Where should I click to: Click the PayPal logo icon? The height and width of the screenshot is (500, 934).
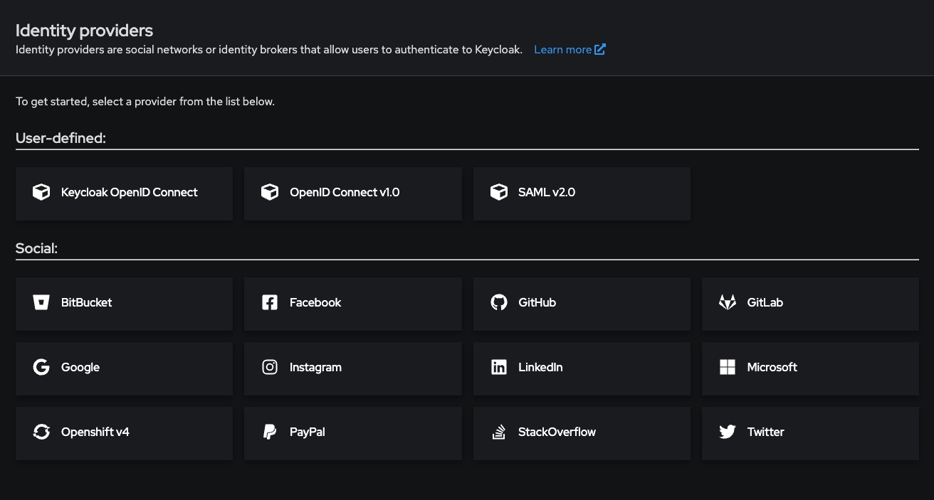tap(270, 432)
